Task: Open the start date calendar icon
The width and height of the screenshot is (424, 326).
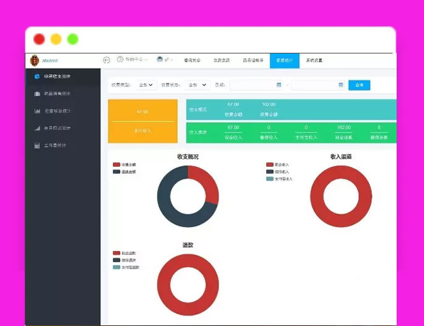Action: tap(279, 85)
